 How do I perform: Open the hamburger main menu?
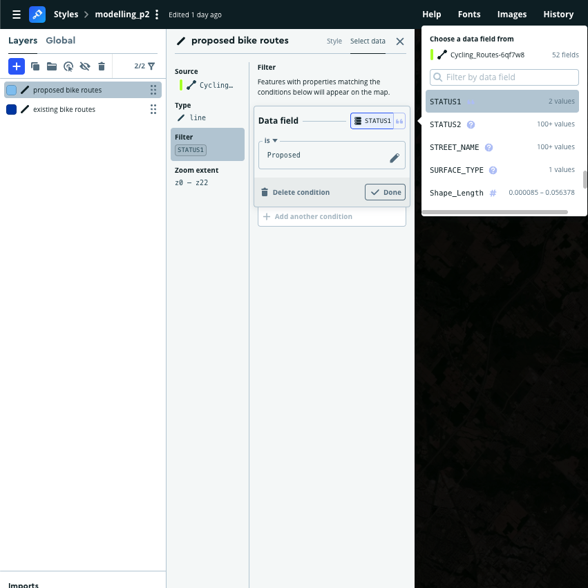tap(17, 14)
